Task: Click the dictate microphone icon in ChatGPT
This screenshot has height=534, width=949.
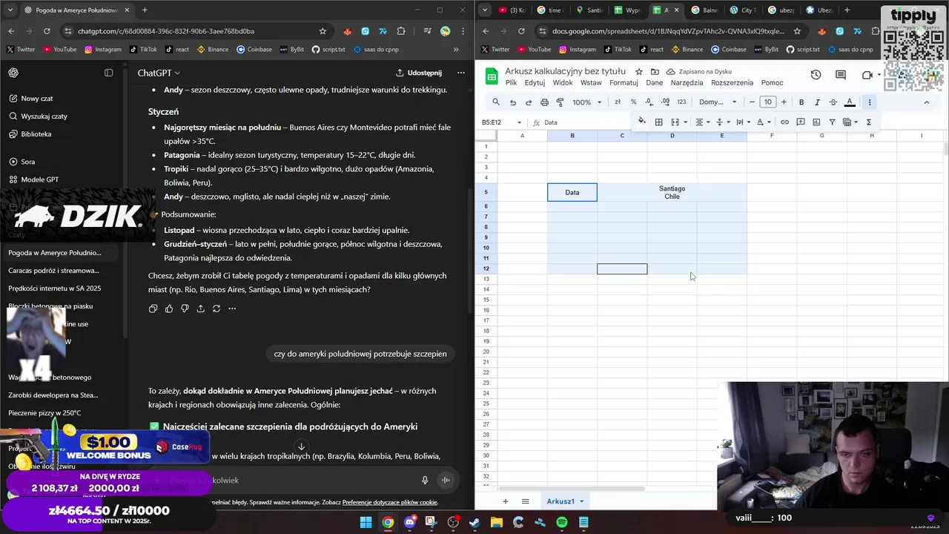Action: coord(425,480)
